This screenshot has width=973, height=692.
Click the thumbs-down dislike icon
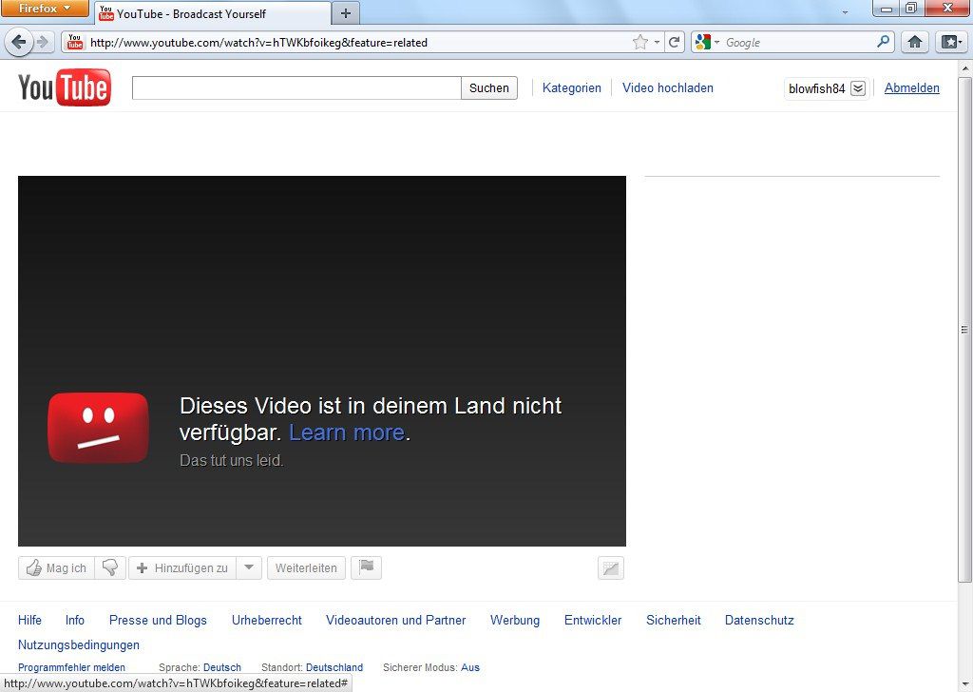pyautogui.click(x=110, y=568)
